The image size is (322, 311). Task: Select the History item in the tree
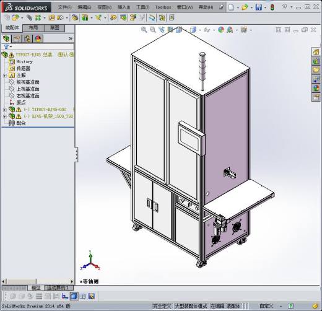[24, 61]
